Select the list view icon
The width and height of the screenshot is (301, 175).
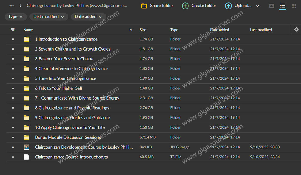[282, 6]
